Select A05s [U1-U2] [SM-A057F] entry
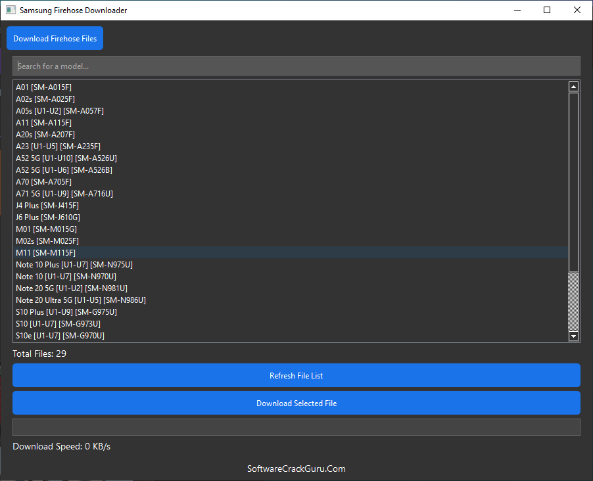The image size is (593, 481). [59, 111]
